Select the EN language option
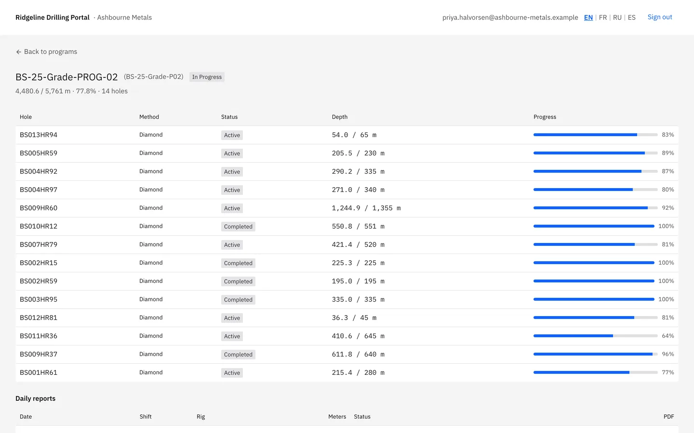This screenshot has width=694, height=433. coord(588,17)
